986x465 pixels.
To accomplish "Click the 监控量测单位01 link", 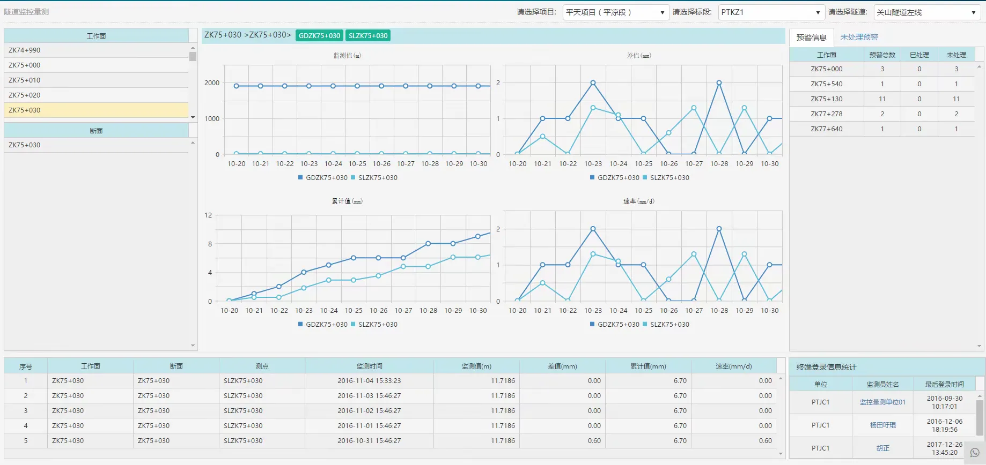I will [882, 402].
